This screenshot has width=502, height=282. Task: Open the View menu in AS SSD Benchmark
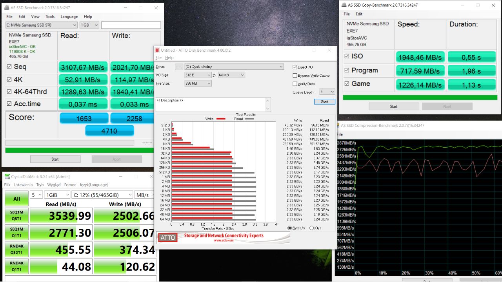(x=35, y=17)
